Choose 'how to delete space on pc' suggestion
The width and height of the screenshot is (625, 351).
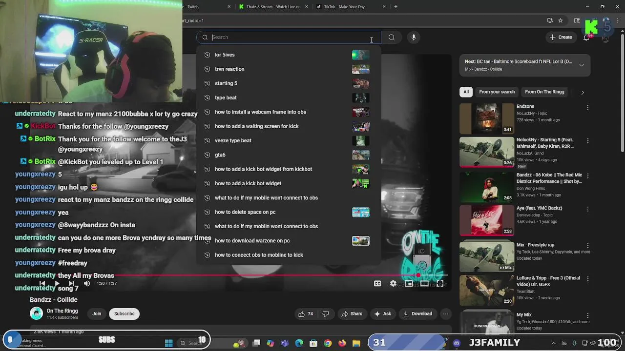pyautogui.click(x=289, y=212)
